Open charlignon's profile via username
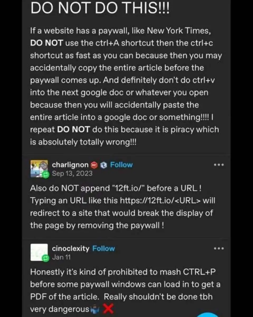The height and width of the screenshot is (317, 253). (x=70, y=165)
